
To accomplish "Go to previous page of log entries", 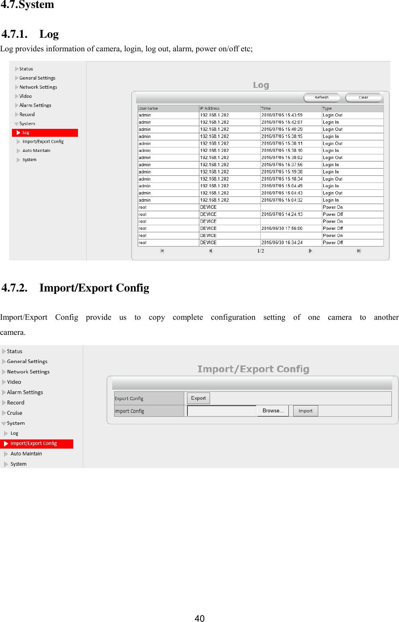I will tap(210, 251).
